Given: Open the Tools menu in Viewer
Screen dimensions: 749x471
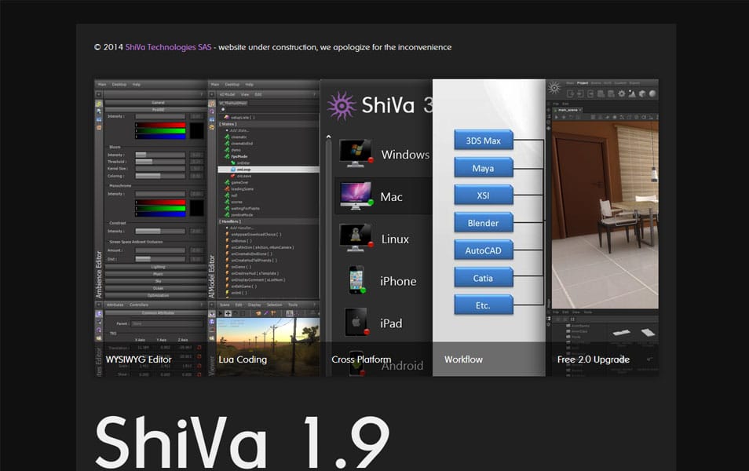Looking at the screenshot, I should 293,305.
